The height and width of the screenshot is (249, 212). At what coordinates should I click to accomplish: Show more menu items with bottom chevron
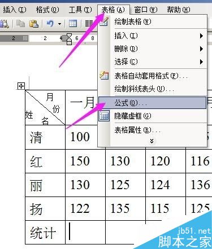[152, 141]
